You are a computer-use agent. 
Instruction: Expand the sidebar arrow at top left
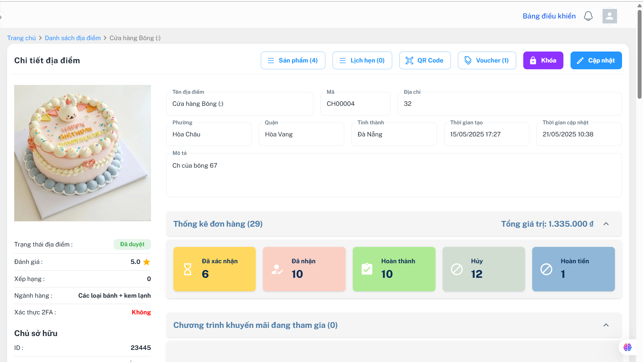point(1,17)
